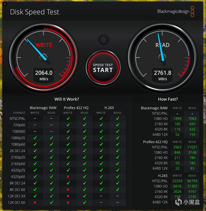Click the 8K DCI 60 H.265 write checkmark
Screen dimensions: 206x211
[x=101, y=189]
